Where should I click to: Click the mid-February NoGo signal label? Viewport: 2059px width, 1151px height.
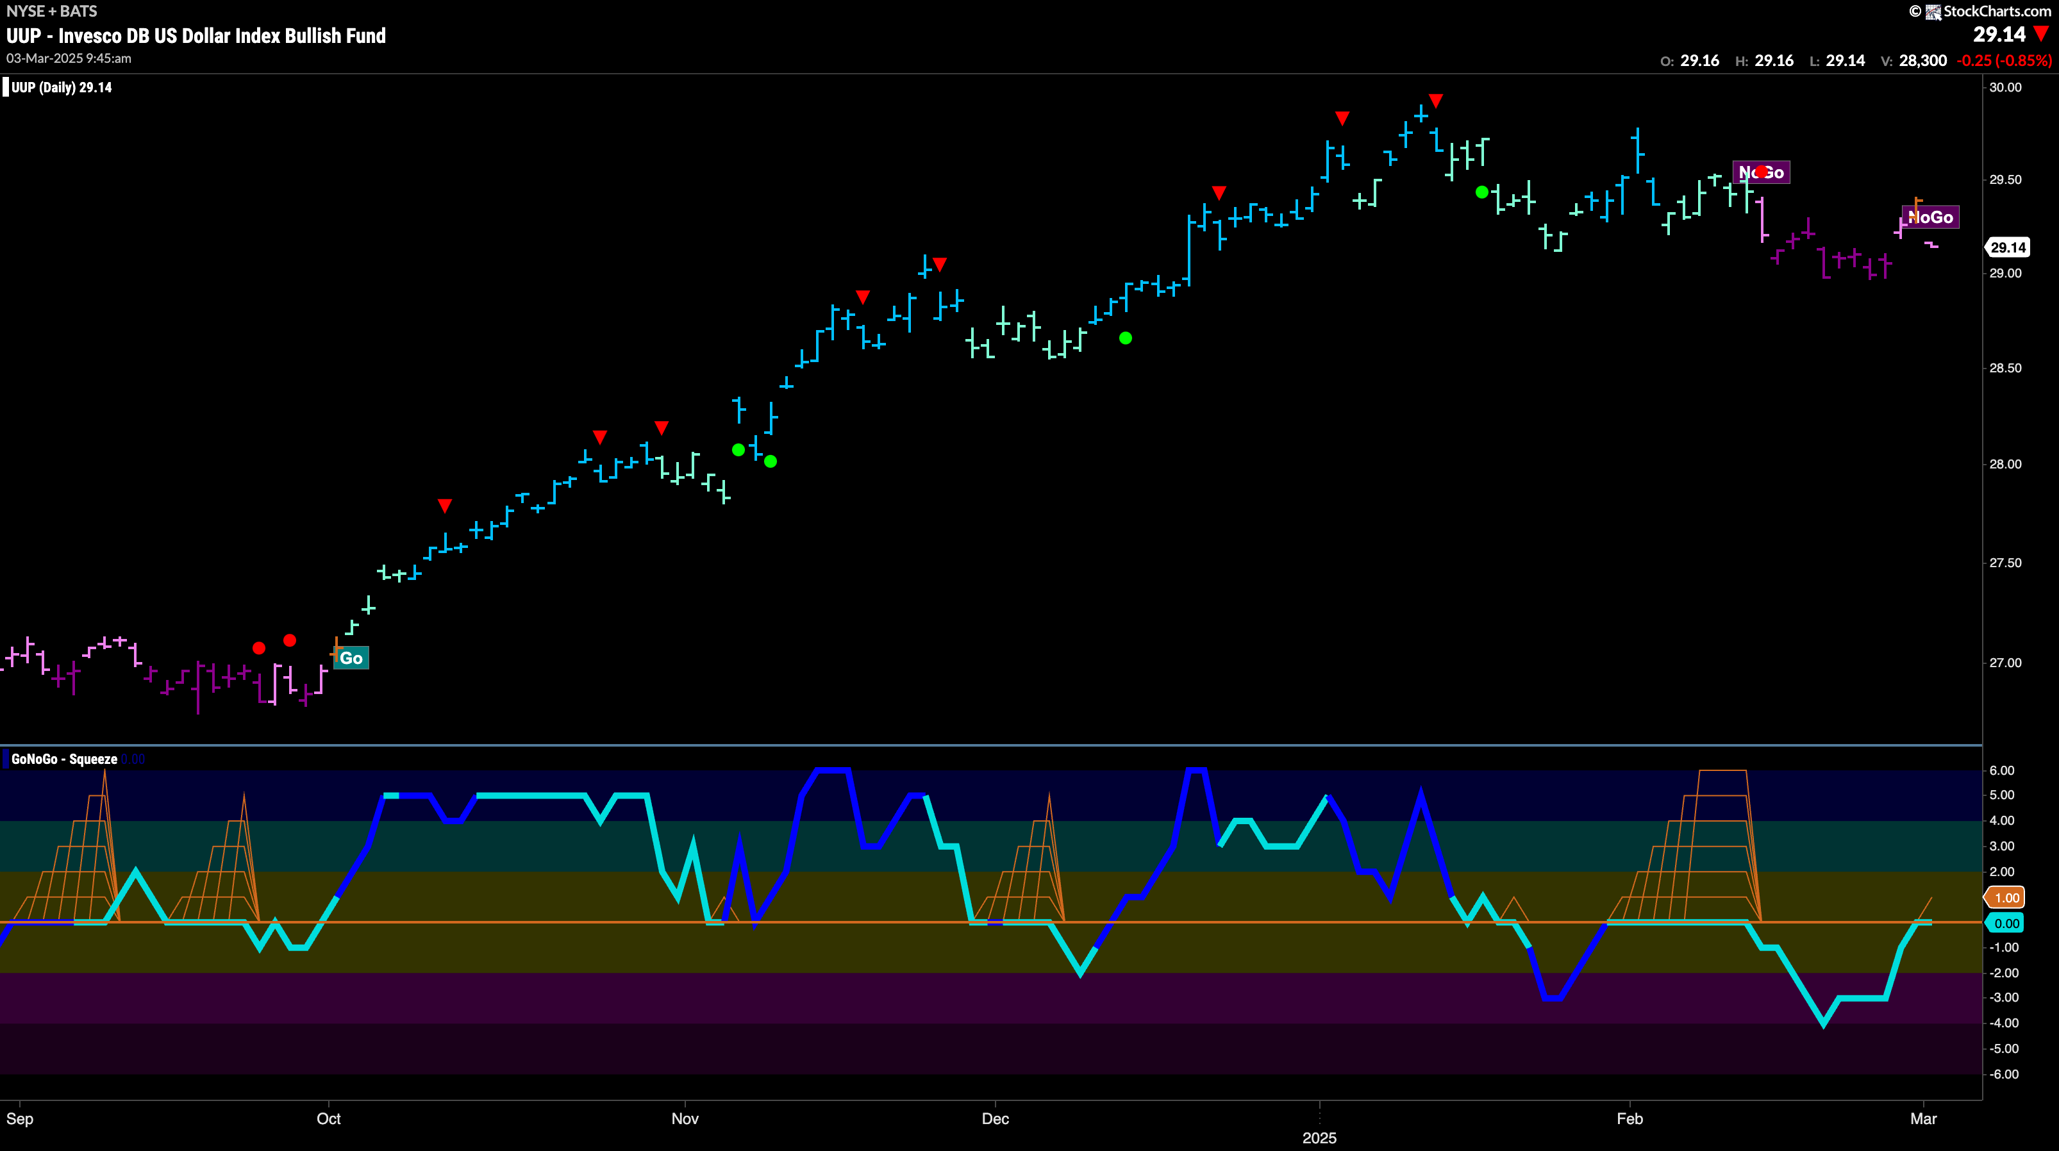coord(1761,172)
